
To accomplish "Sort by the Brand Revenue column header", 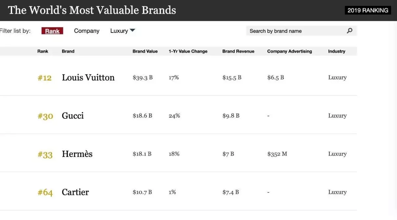I will [238, 51].
